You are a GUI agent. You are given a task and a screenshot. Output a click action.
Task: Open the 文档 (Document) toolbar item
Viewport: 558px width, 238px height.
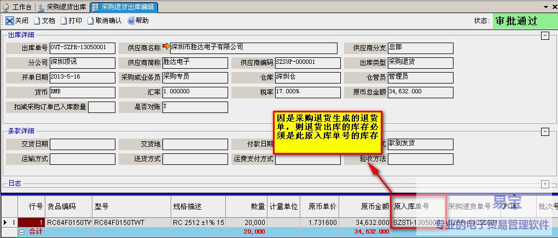(x=38, y=21)
